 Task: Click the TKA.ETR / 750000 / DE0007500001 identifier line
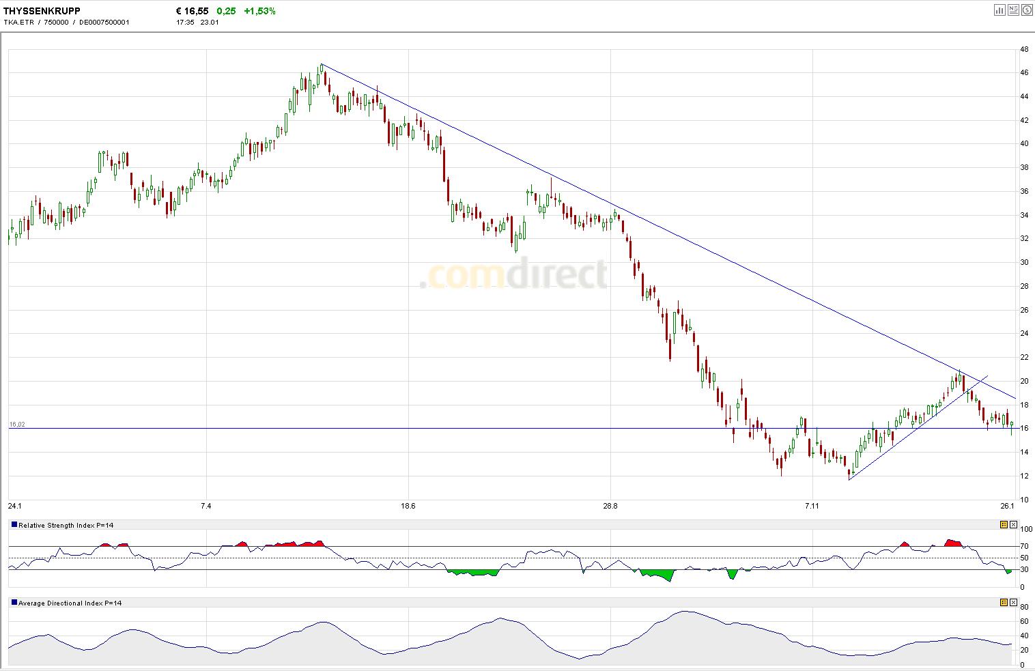point(66,22)
